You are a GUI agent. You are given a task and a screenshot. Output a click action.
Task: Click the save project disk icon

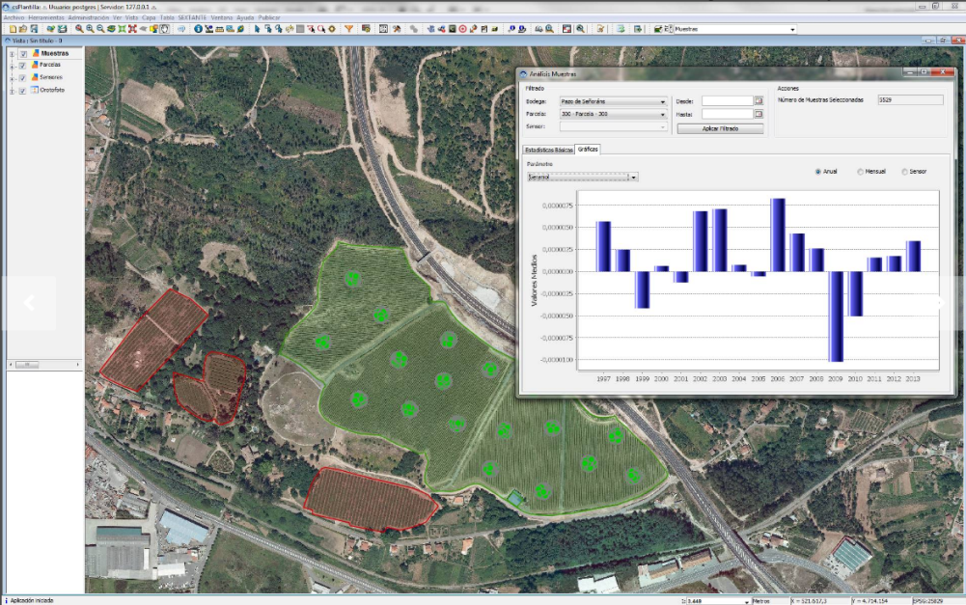[34, 29]
